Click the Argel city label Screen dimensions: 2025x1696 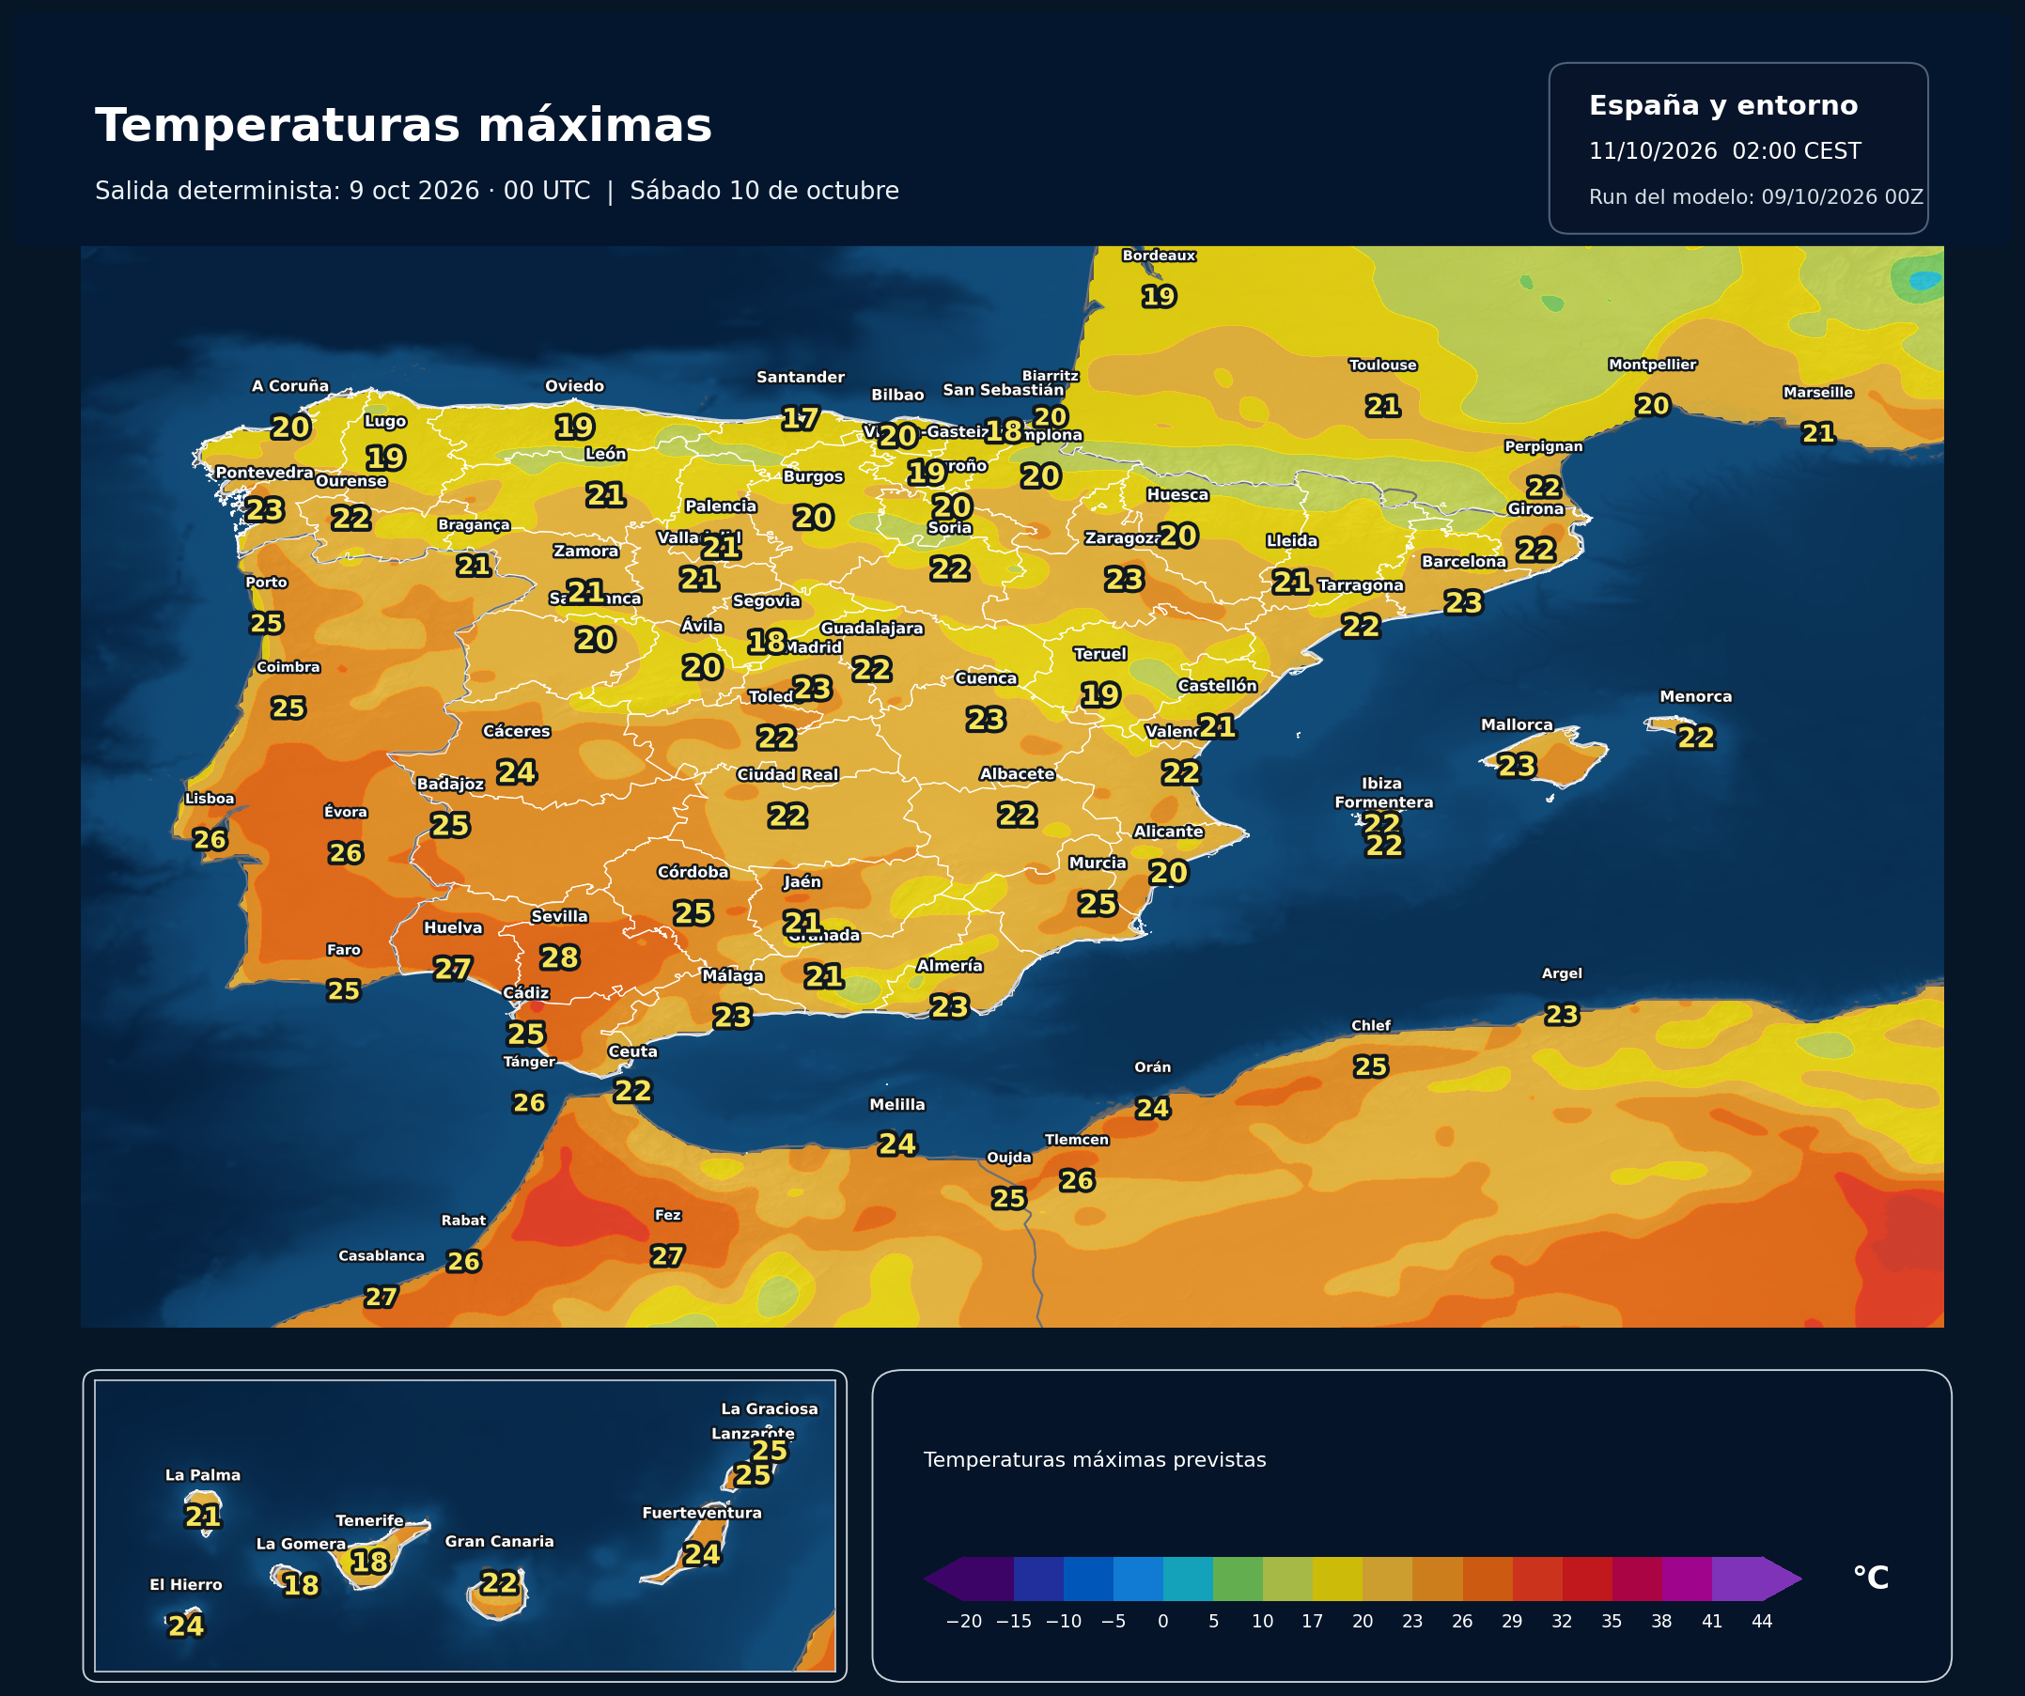tap(1562, 973)
